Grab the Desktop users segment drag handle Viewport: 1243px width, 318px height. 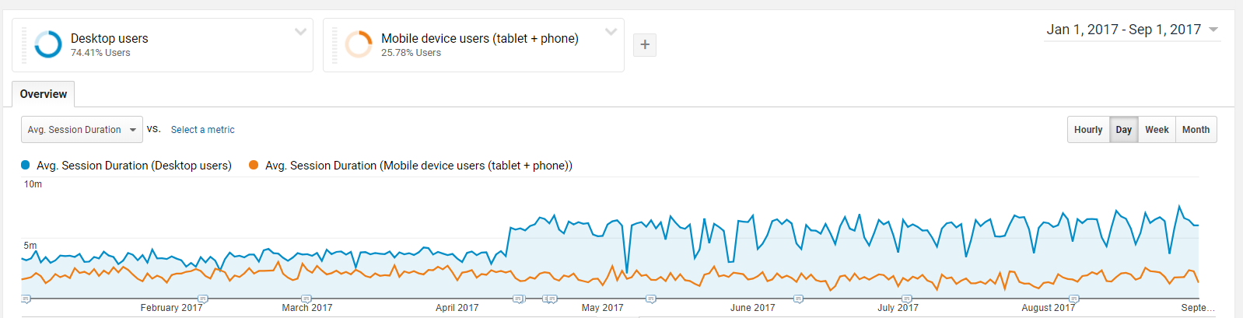(x=24, y=45)
